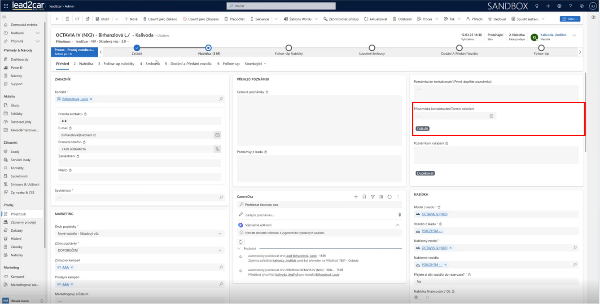600x304 pixels.
Task: Click the phone call icon beside primary phone
Action: point(218,149)
